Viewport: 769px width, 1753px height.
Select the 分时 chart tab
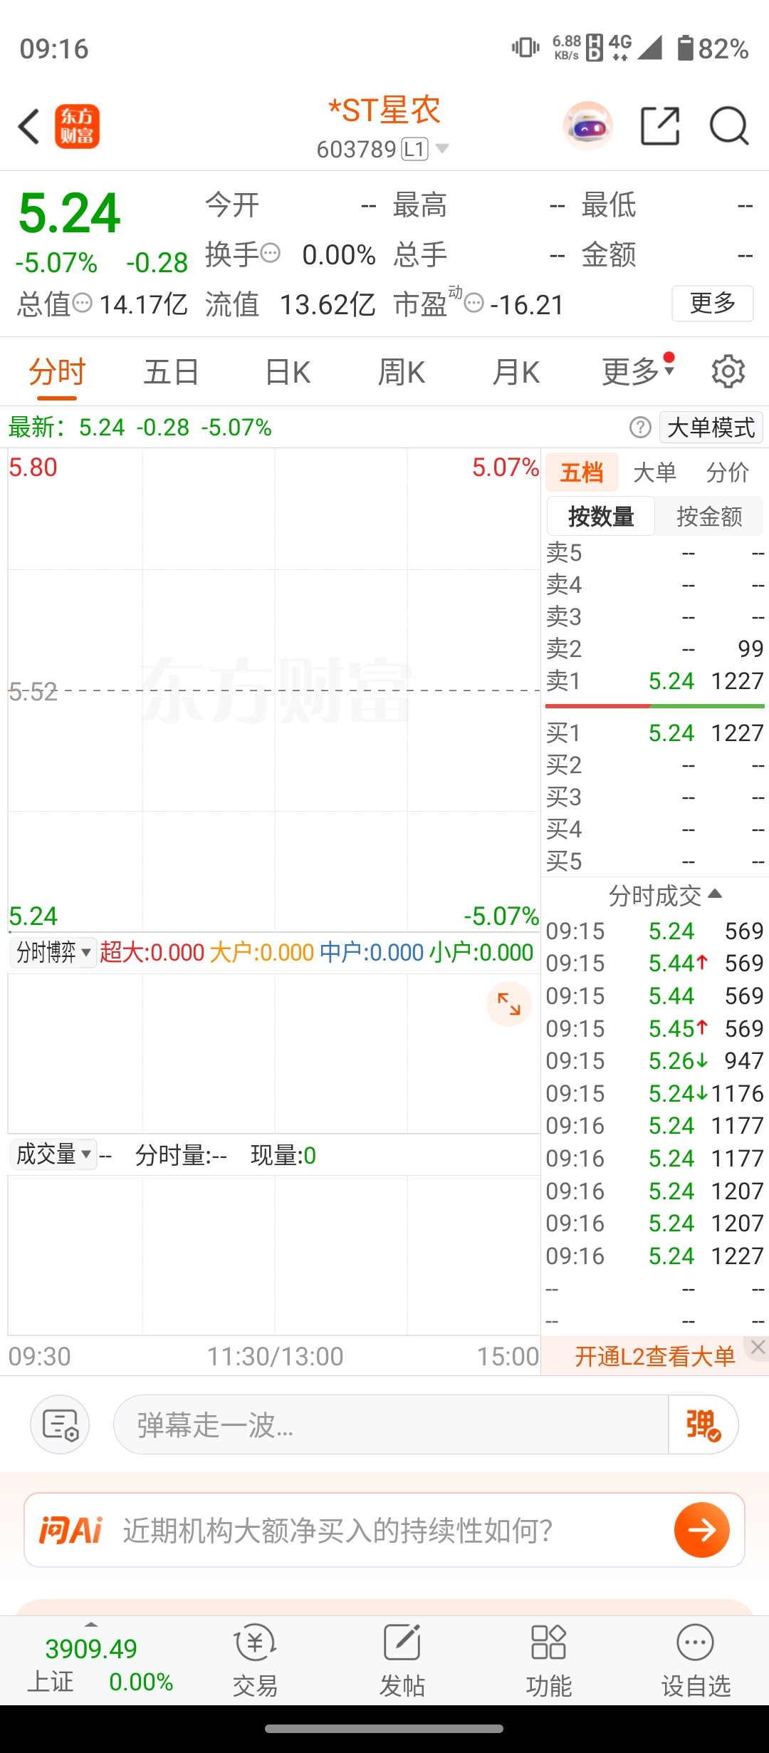[57, 371]
